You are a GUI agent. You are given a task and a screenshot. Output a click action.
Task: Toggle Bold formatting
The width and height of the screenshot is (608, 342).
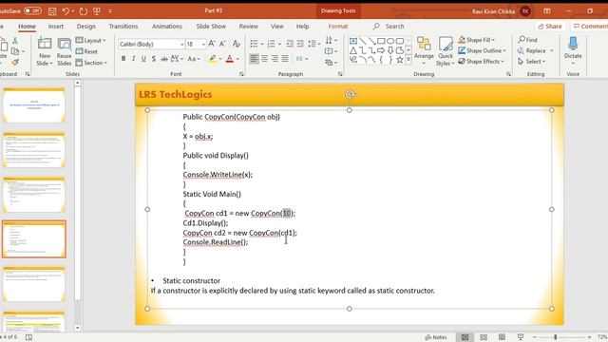pos(123,59)
